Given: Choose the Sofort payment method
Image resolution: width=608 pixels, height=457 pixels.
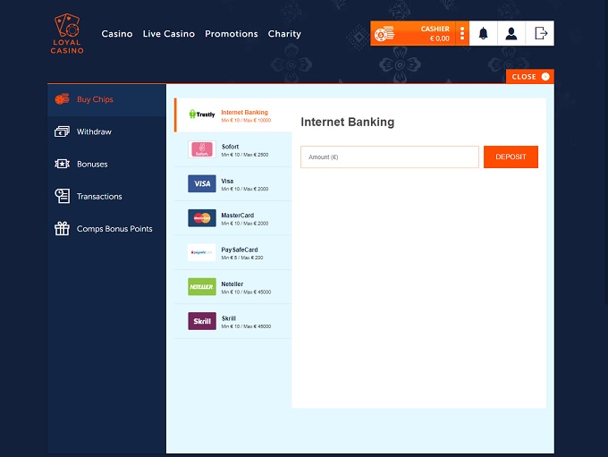Looking at the screenshot, I should [x=232, y=149].
